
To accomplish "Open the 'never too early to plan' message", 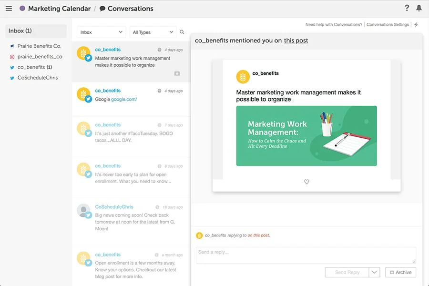I will (x=131, y=178).
